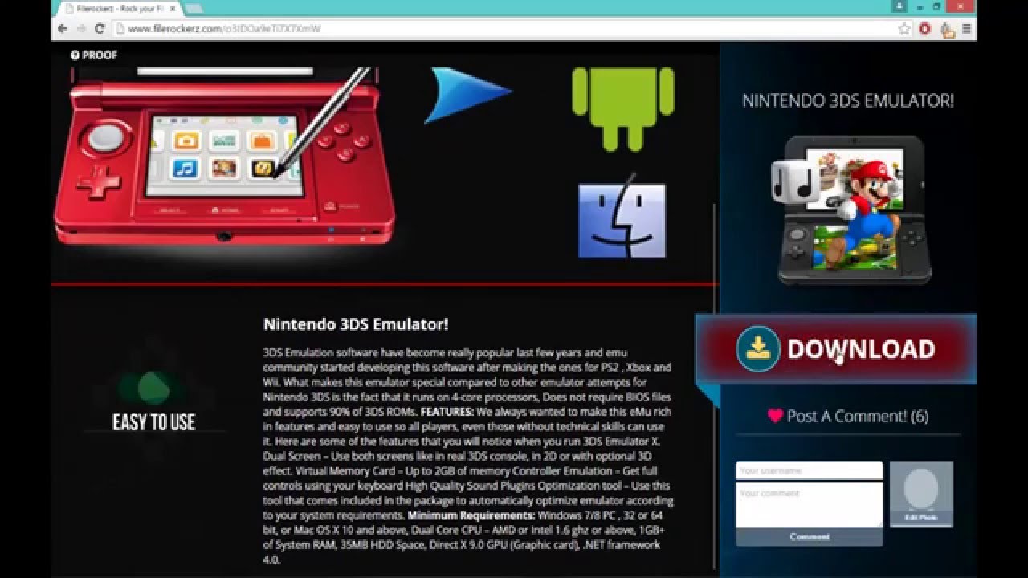Viewport: 1028px width, 578px height.
Task: Click the green Android robot icon
Action: [622, 108]
